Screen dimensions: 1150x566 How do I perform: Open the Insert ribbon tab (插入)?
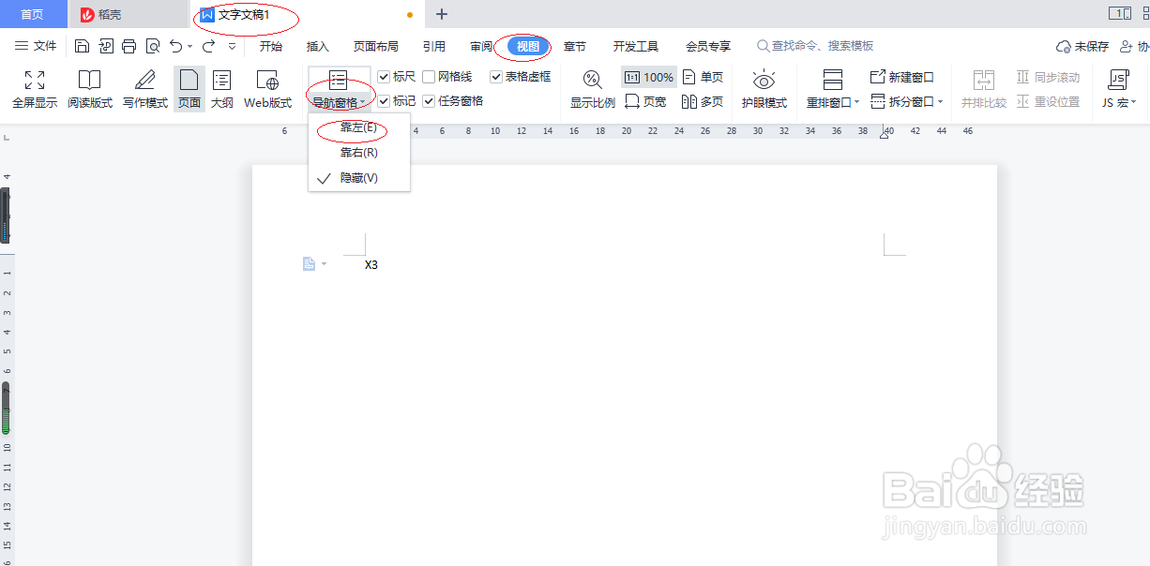point(317,45)
